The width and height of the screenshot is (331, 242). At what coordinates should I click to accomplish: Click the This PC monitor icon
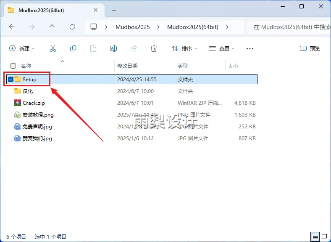point(94,27)
